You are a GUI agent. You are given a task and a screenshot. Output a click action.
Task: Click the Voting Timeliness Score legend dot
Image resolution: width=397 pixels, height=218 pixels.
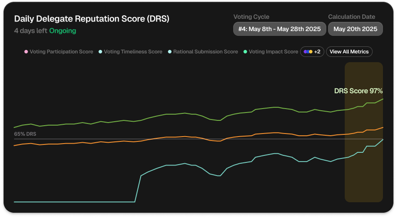[101, 52]
